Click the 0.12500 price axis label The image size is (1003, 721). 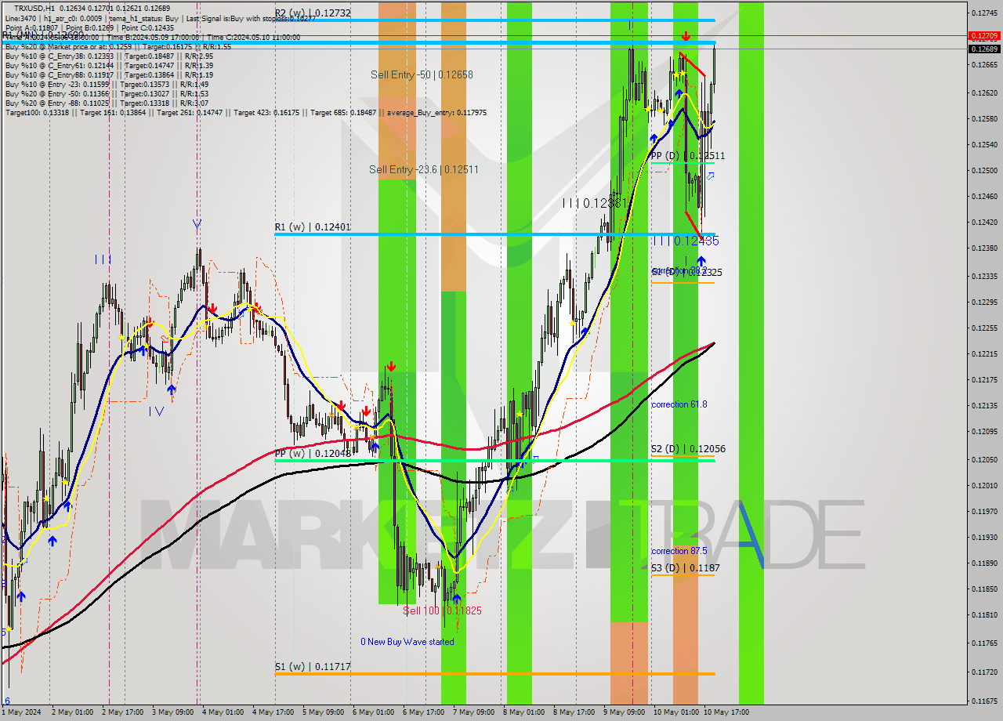click(x=984, y=171)
